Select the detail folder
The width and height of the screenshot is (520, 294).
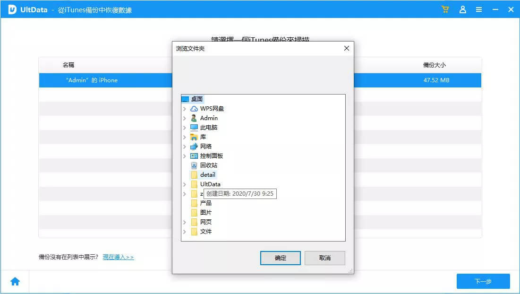(207, 175)
